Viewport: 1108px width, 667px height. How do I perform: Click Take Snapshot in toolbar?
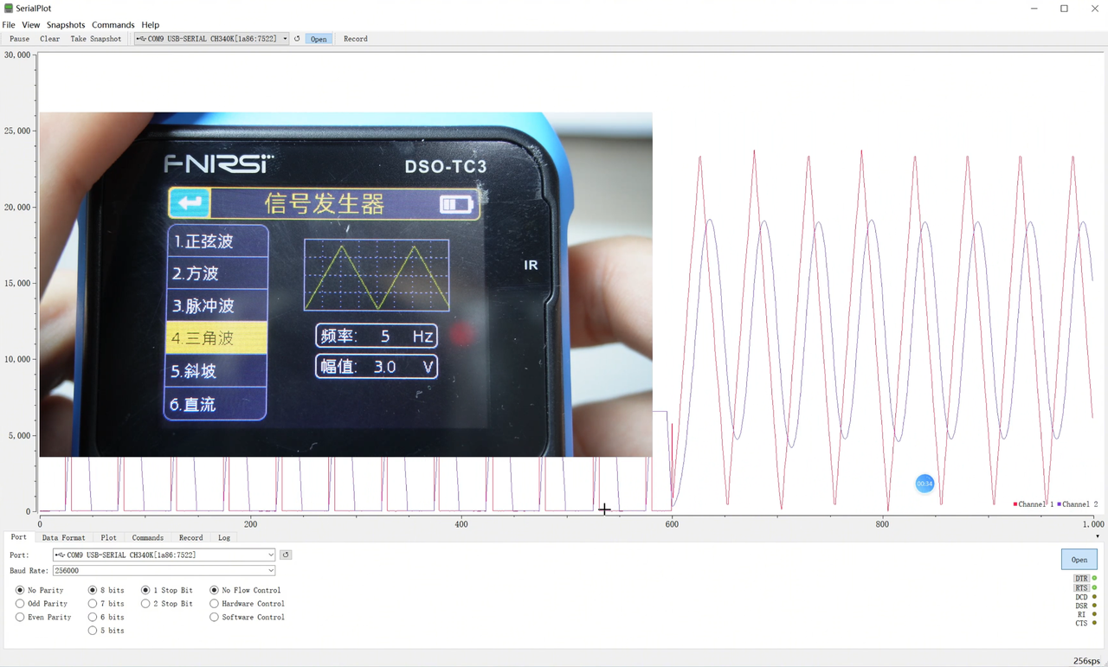coord(96,39)
